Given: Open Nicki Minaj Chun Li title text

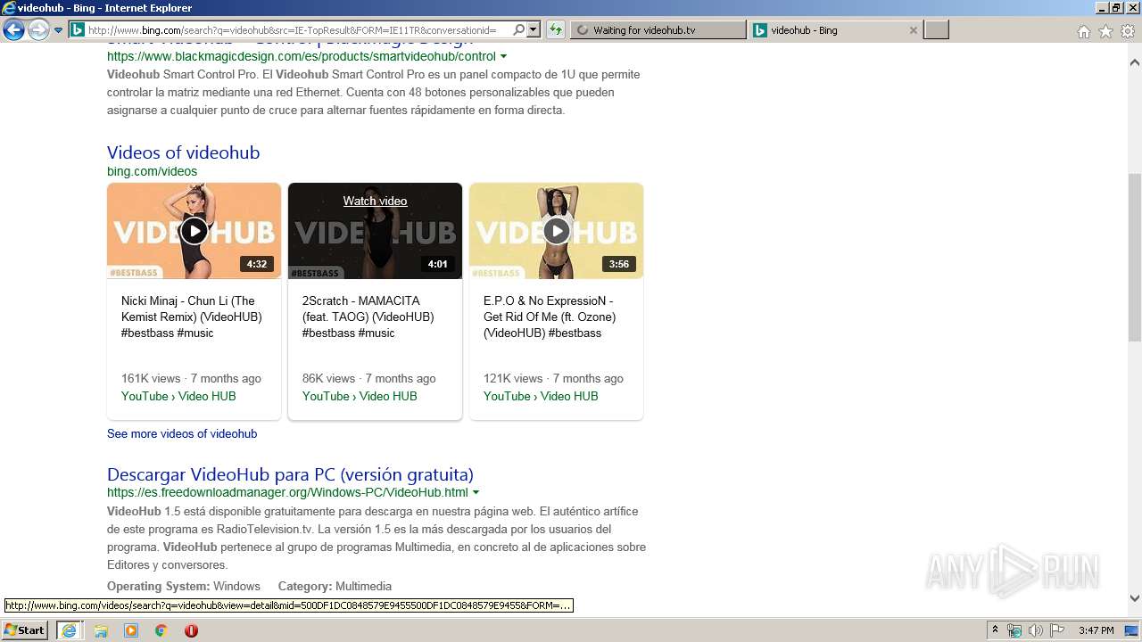Looking at the screenshot, I should [192, 317].
